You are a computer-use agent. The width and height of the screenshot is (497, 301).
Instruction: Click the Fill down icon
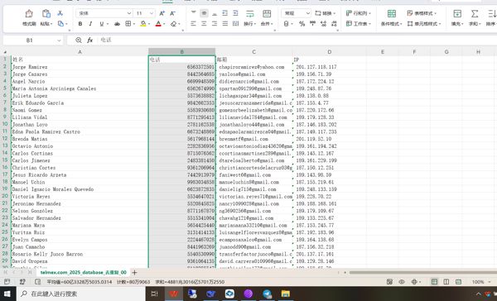(457, 13)
